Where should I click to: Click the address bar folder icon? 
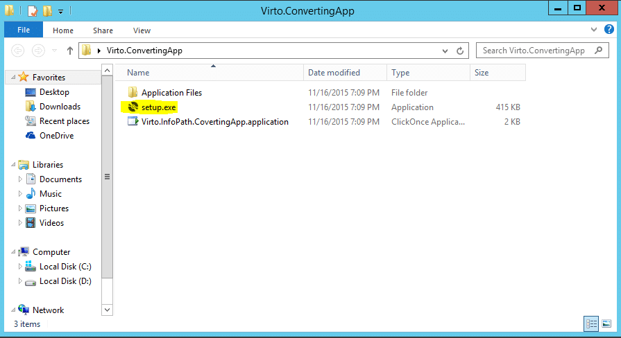point(86,50)
